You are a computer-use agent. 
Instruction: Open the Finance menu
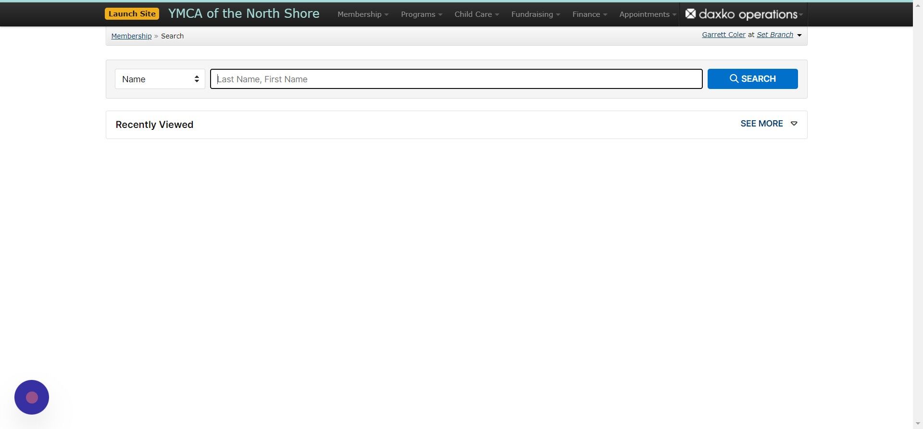[590, 14]
